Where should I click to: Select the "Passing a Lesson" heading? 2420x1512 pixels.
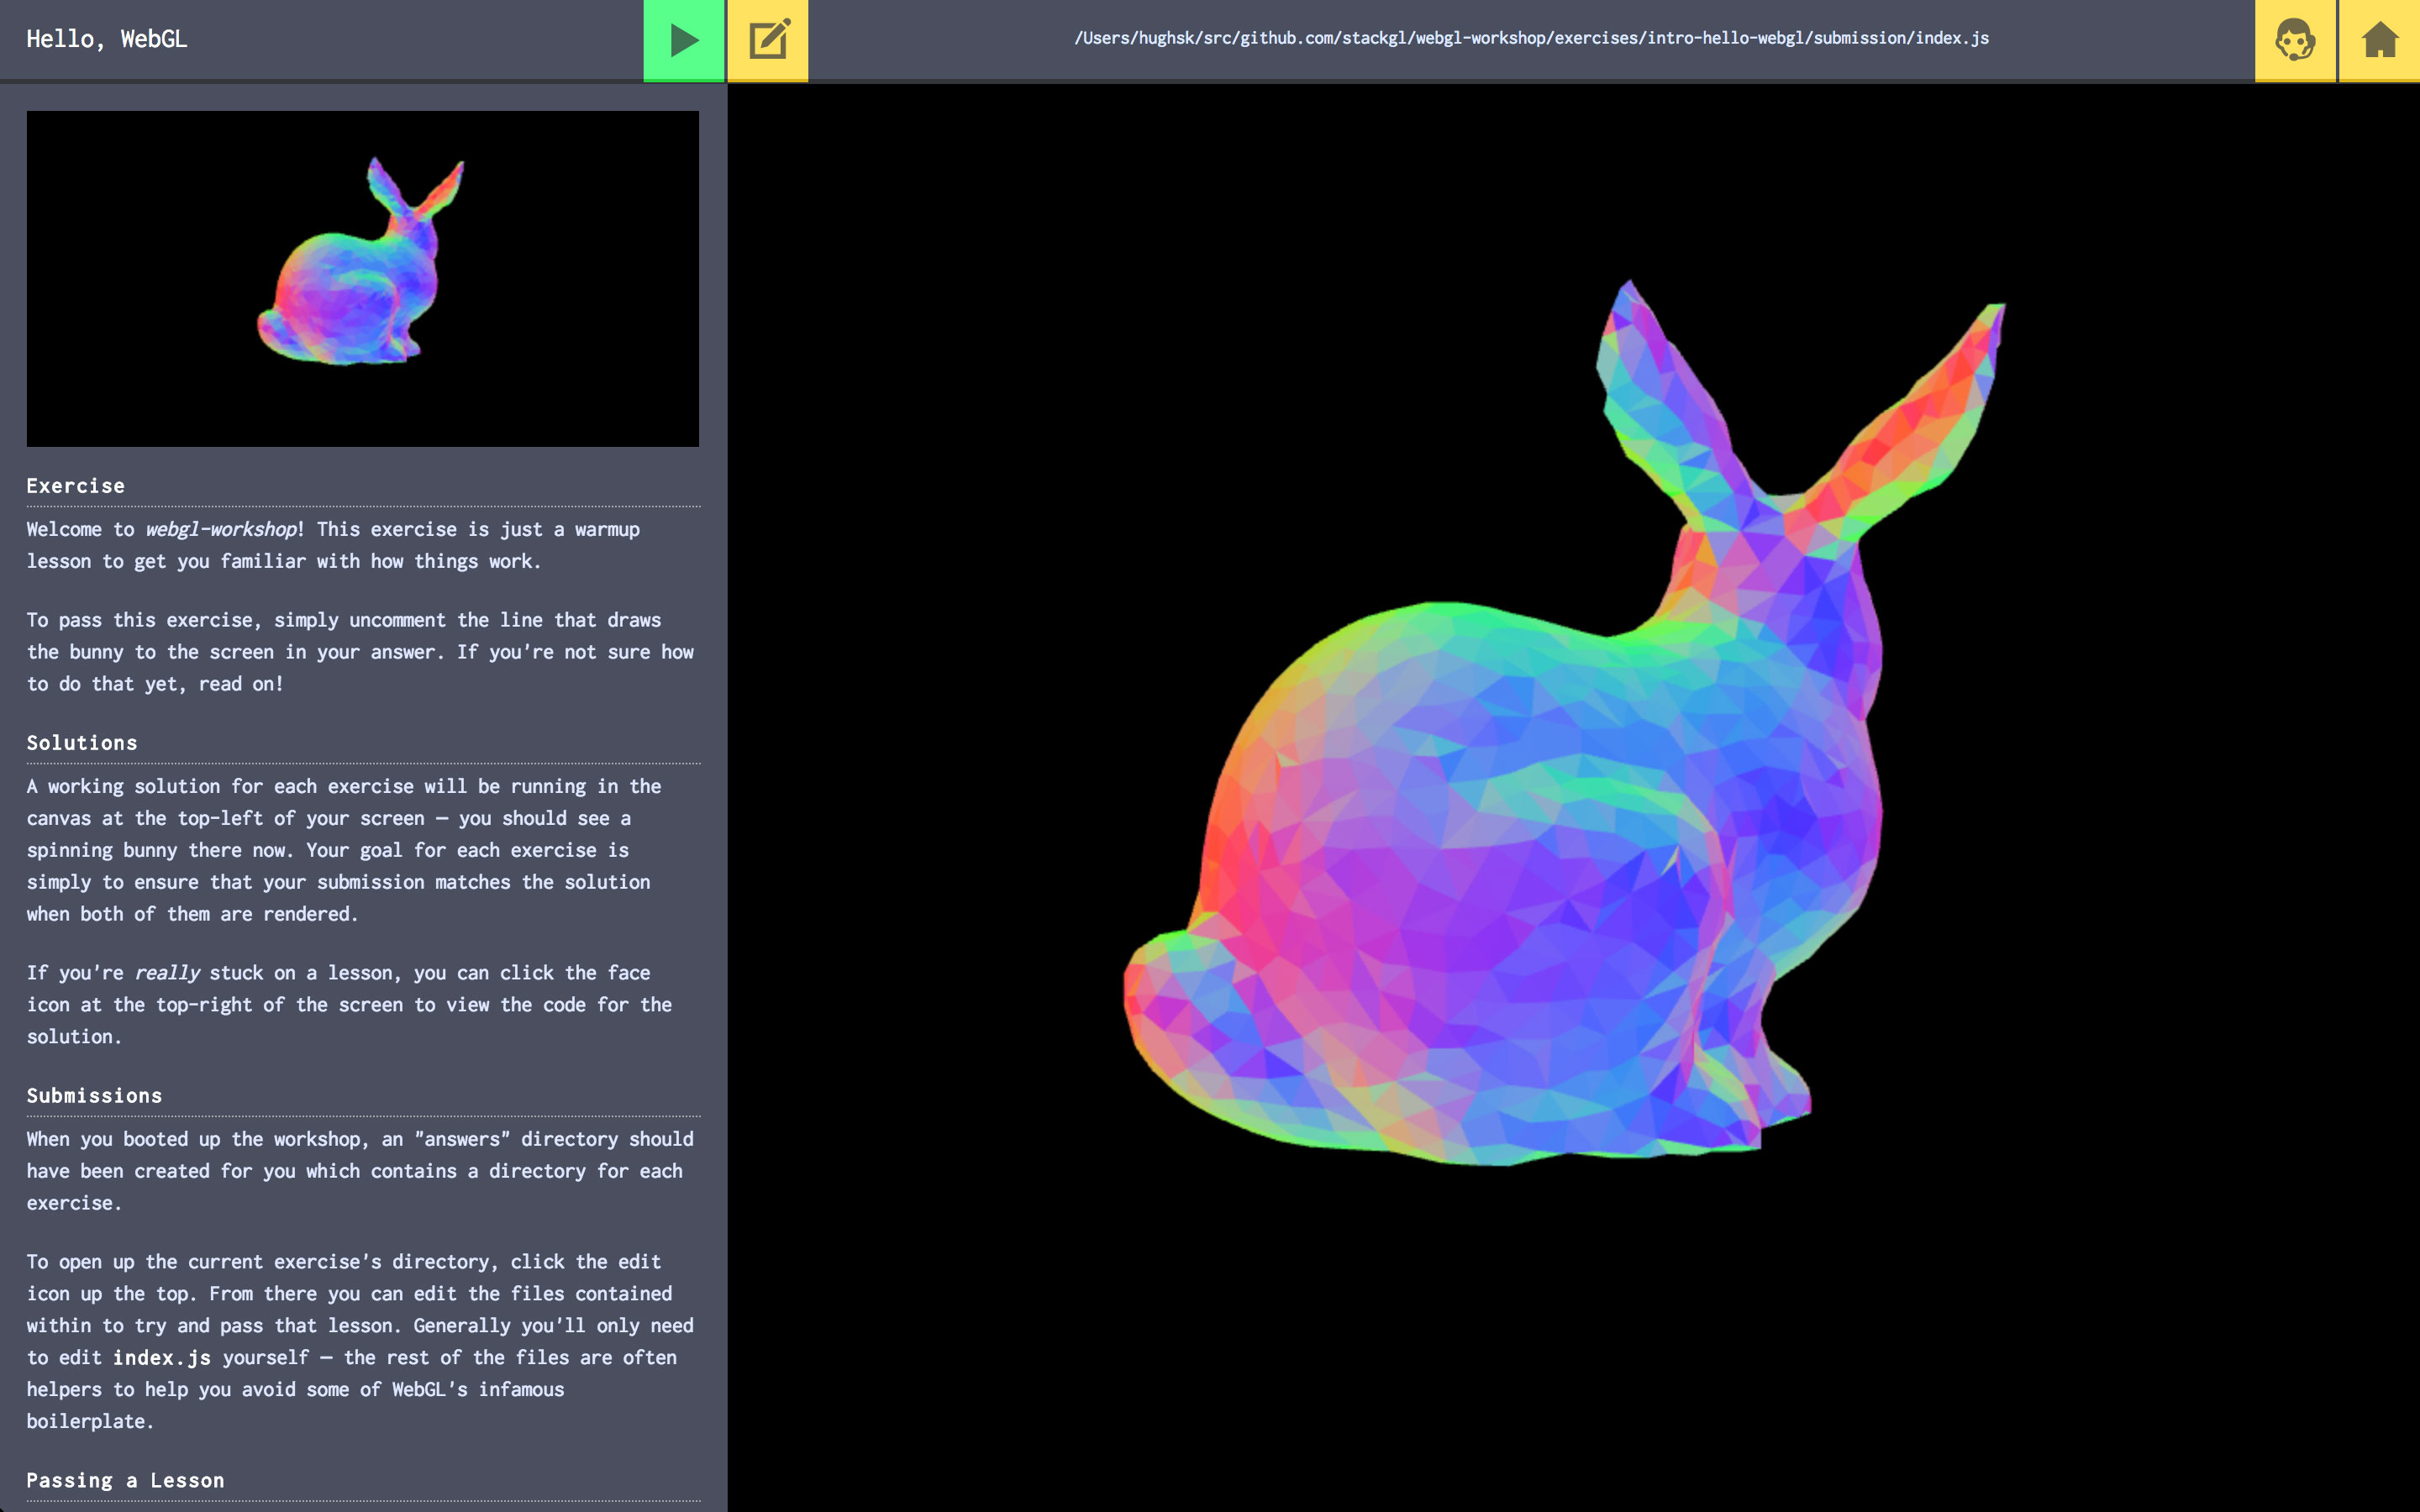point(125,1480)
